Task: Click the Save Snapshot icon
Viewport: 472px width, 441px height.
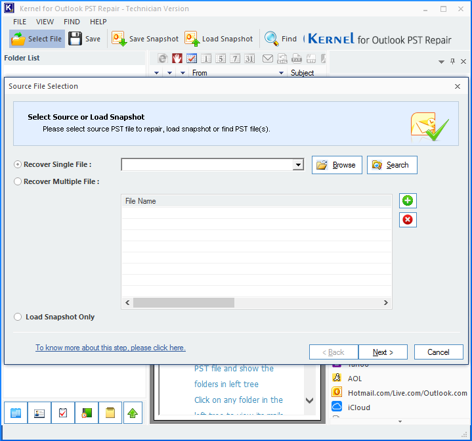Action: 119,39
